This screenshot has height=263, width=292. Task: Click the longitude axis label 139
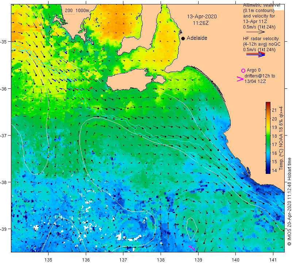(198, 260)
